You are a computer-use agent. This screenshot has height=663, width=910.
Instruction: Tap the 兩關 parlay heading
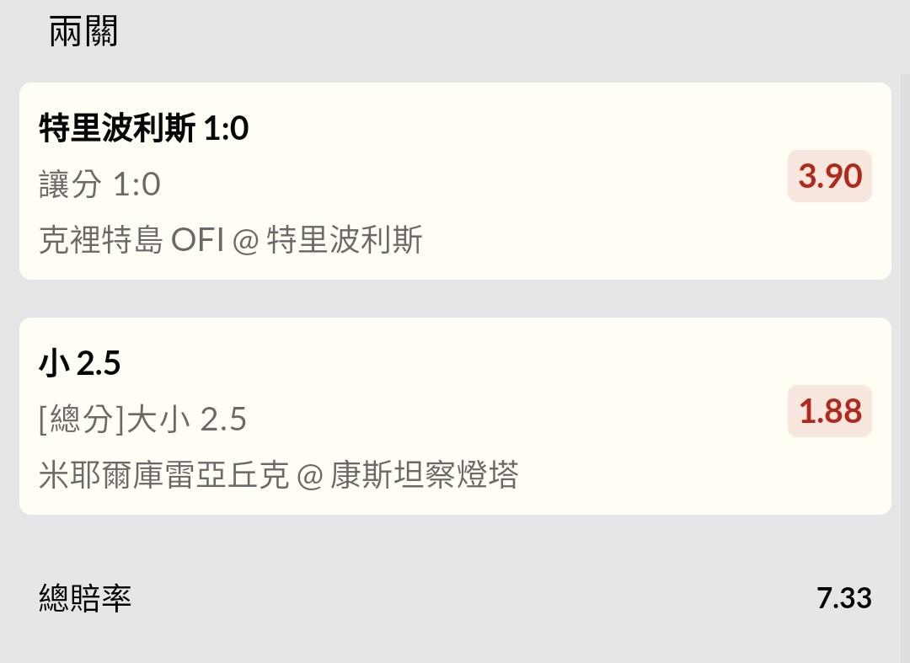83,32
